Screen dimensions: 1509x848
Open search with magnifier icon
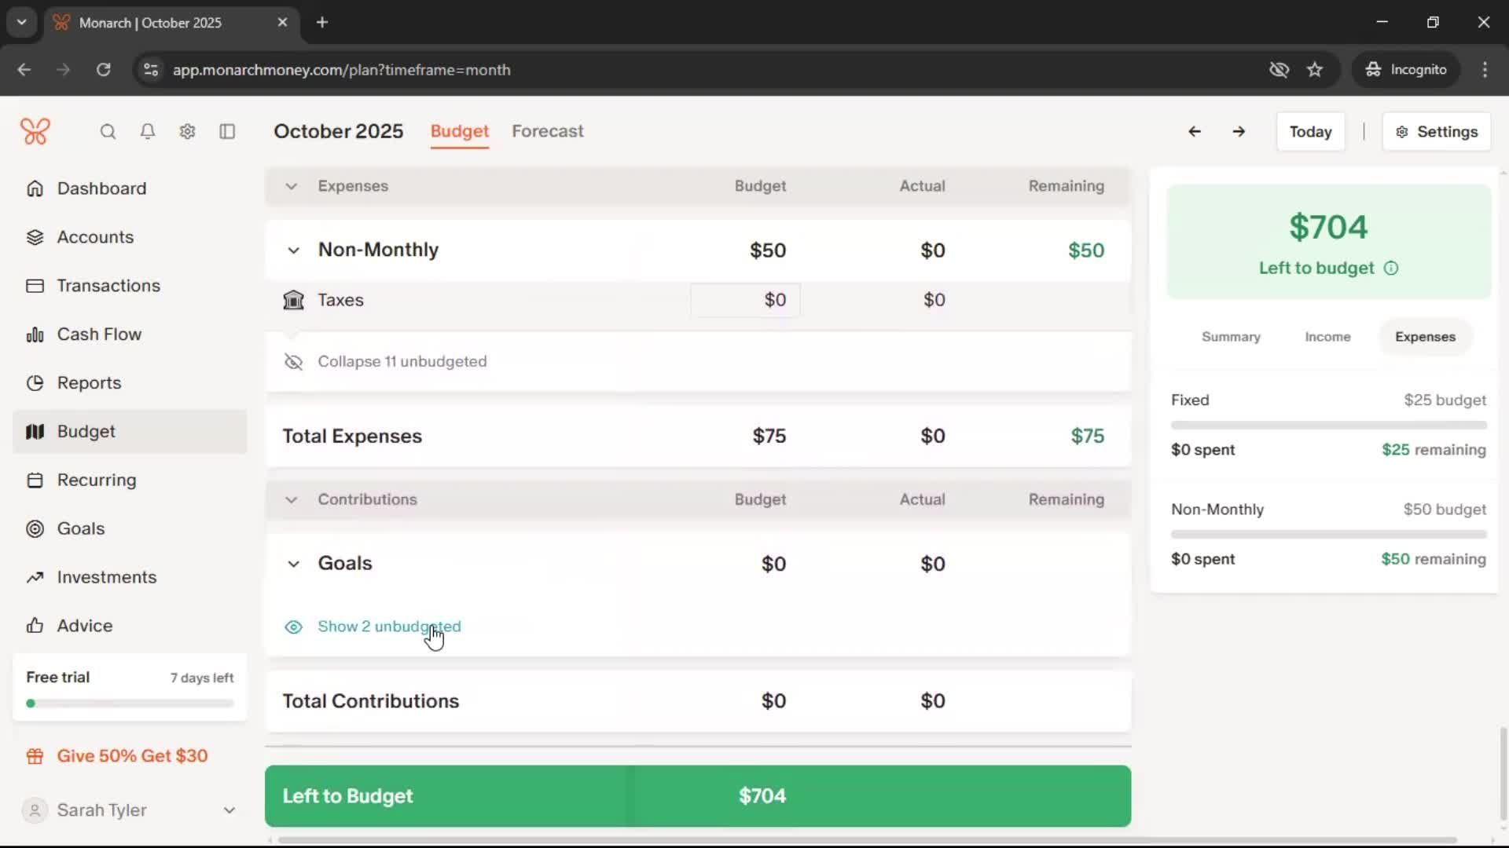point(108,131)
